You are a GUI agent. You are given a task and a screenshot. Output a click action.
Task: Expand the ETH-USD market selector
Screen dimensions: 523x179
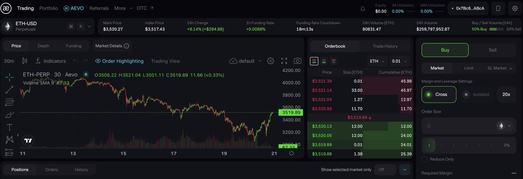point(89,26)
